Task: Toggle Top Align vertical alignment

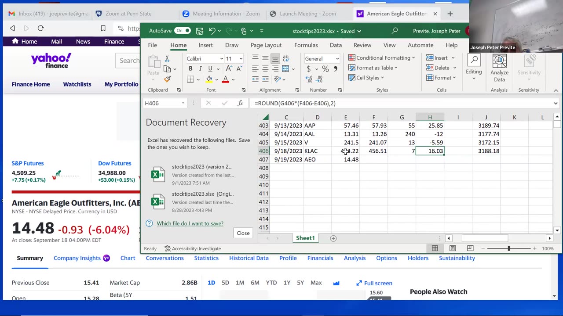Action: point(255,58)
